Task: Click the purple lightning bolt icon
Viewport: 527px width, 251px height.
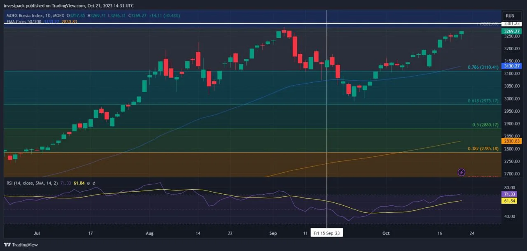Action: tap(462, 172)
